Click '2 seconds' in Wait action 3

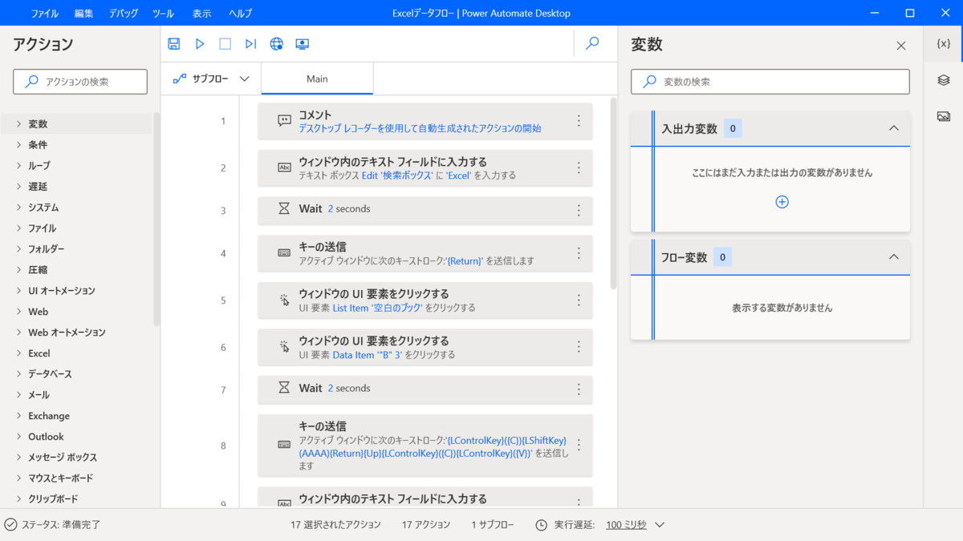click(x=349, y=209)
